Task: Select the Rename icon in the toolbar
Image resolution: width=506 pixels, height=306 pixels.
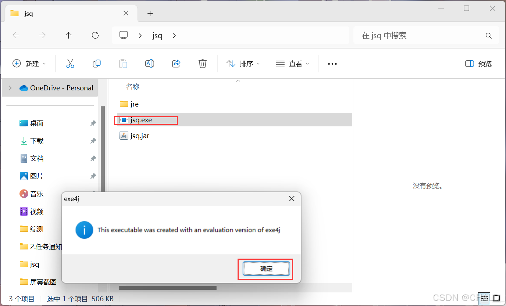Action: [x=150, y=63]
